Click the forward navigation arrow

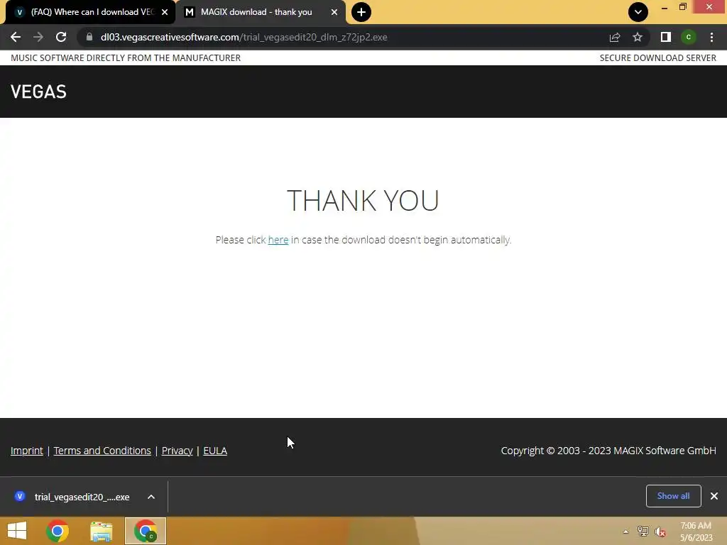pyautogui.click(x=38, y=37)
